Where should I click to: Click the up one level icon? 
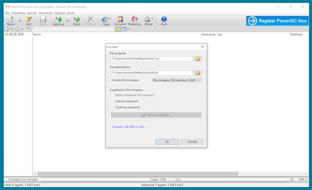[27, 29]
